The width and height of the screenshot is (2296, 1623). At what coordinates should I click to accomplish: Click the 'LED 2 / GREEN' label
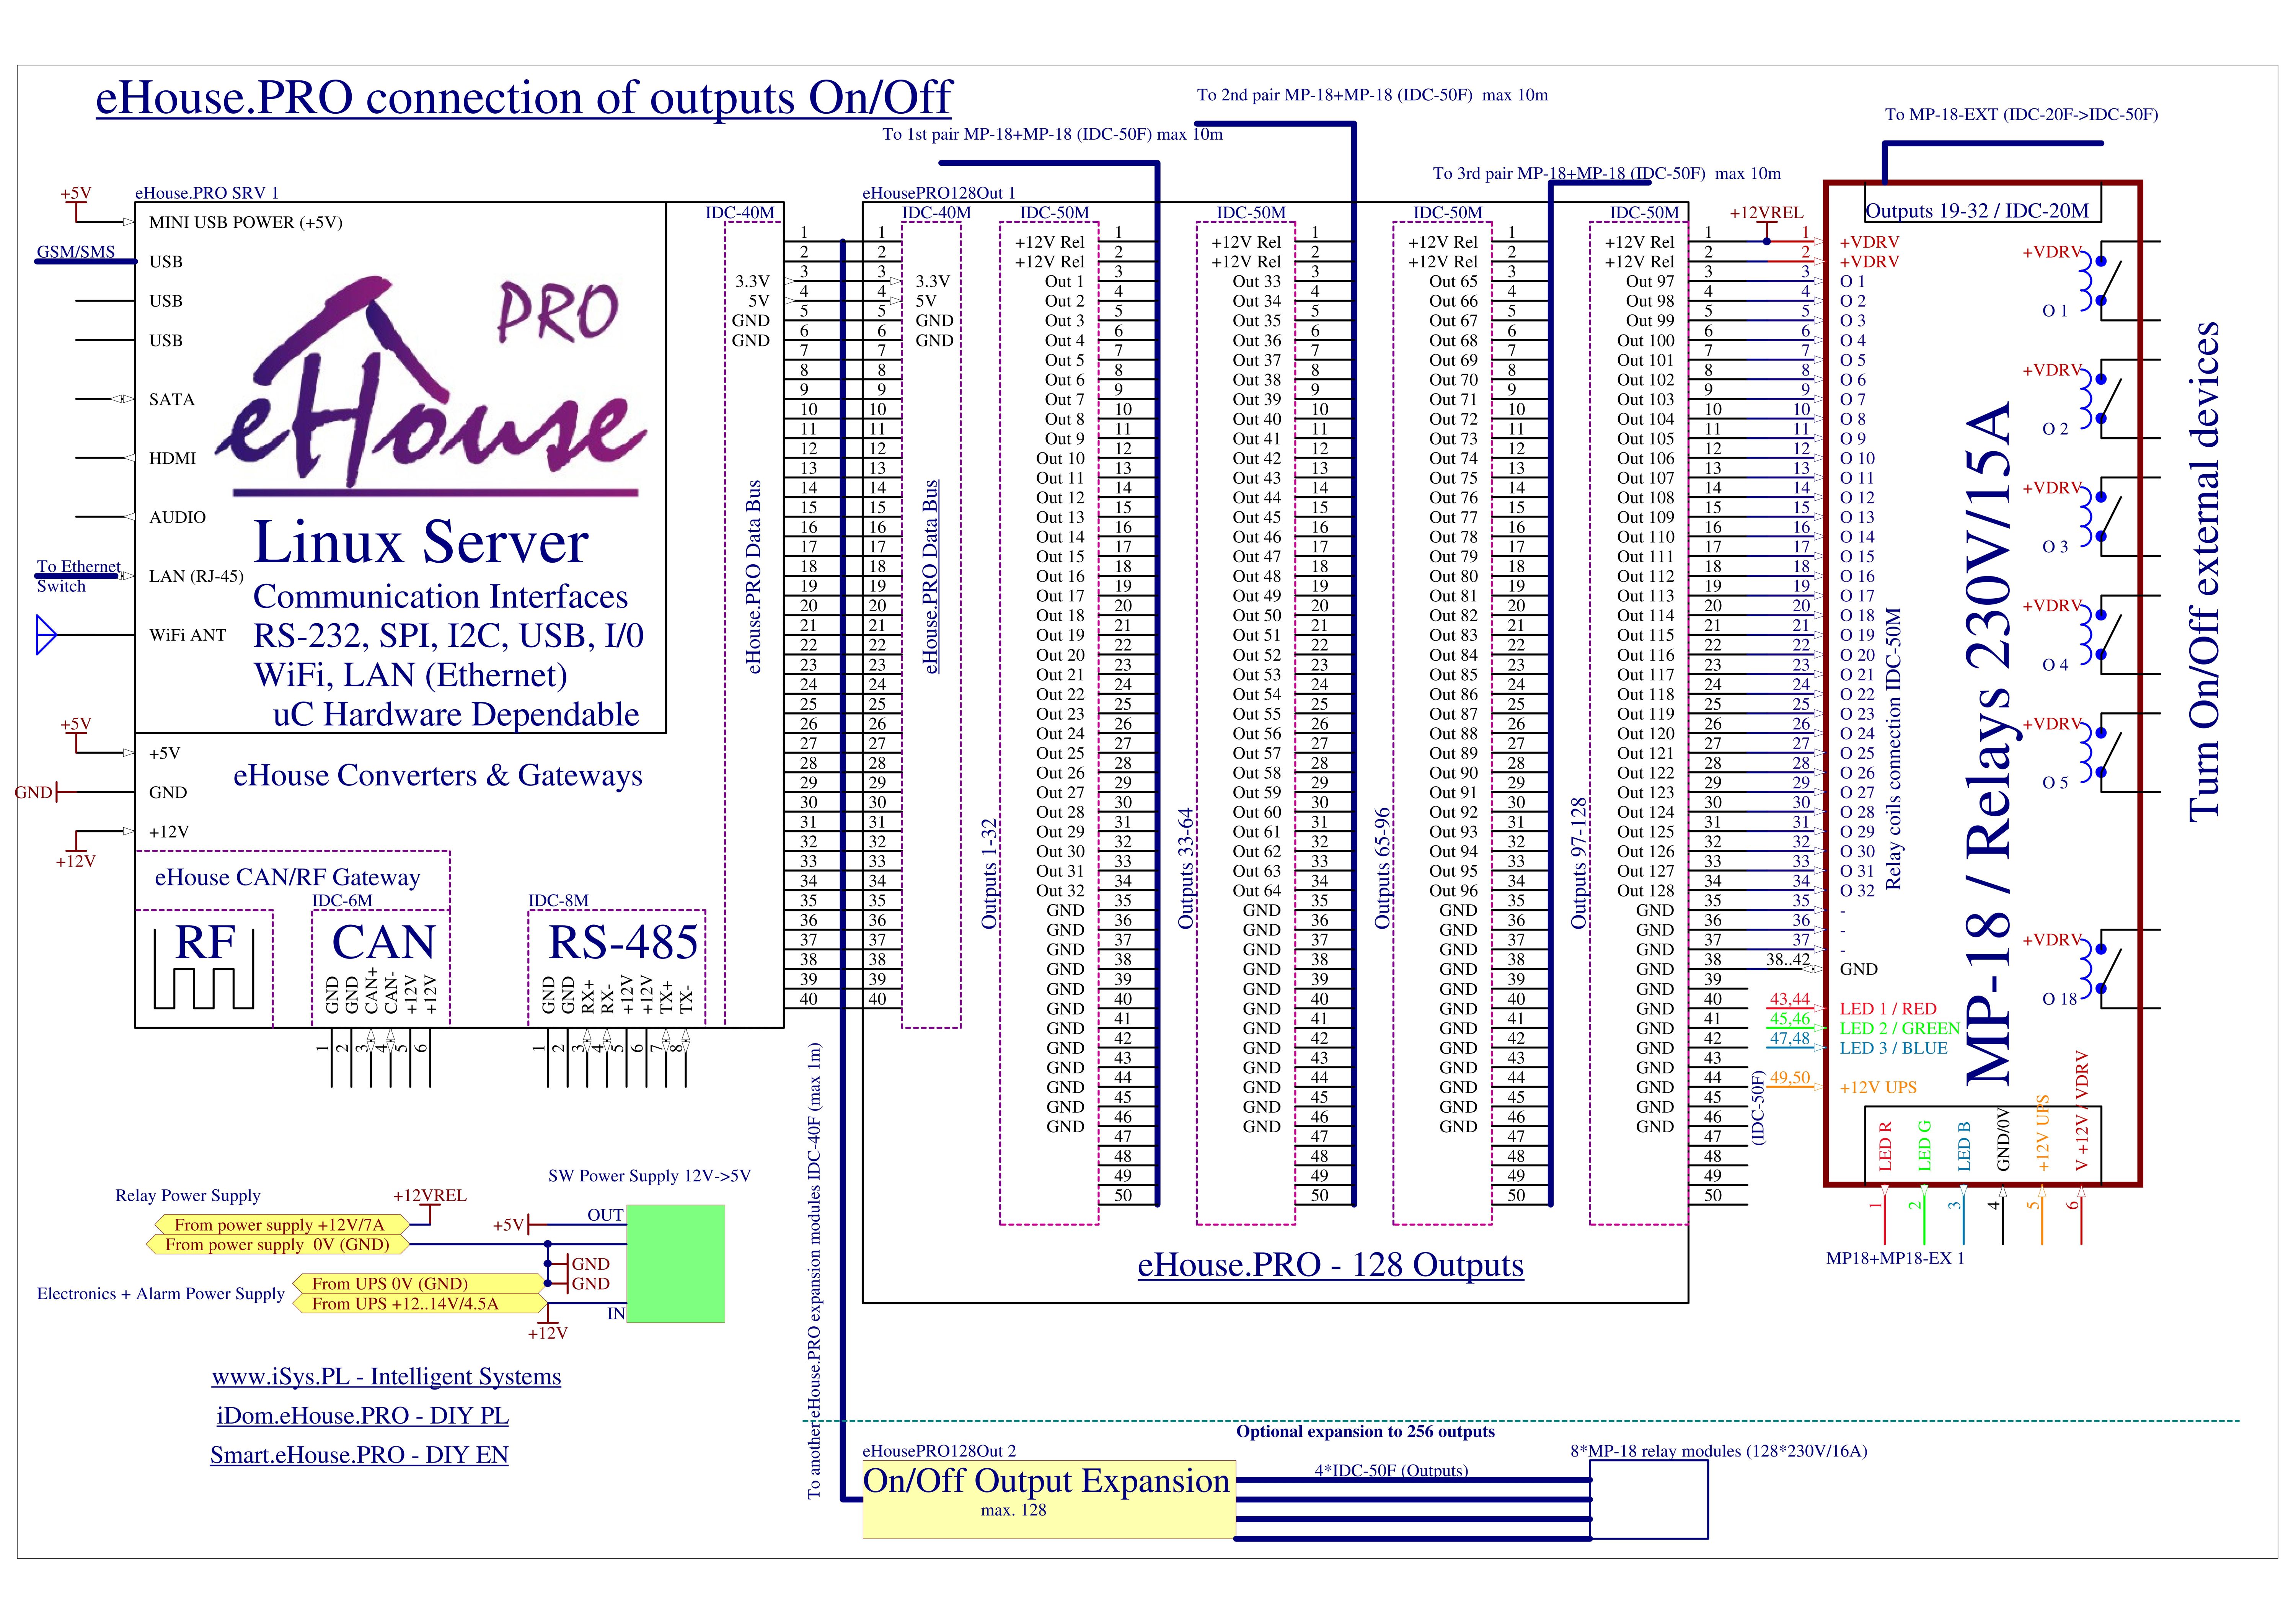(1900, 1028)
